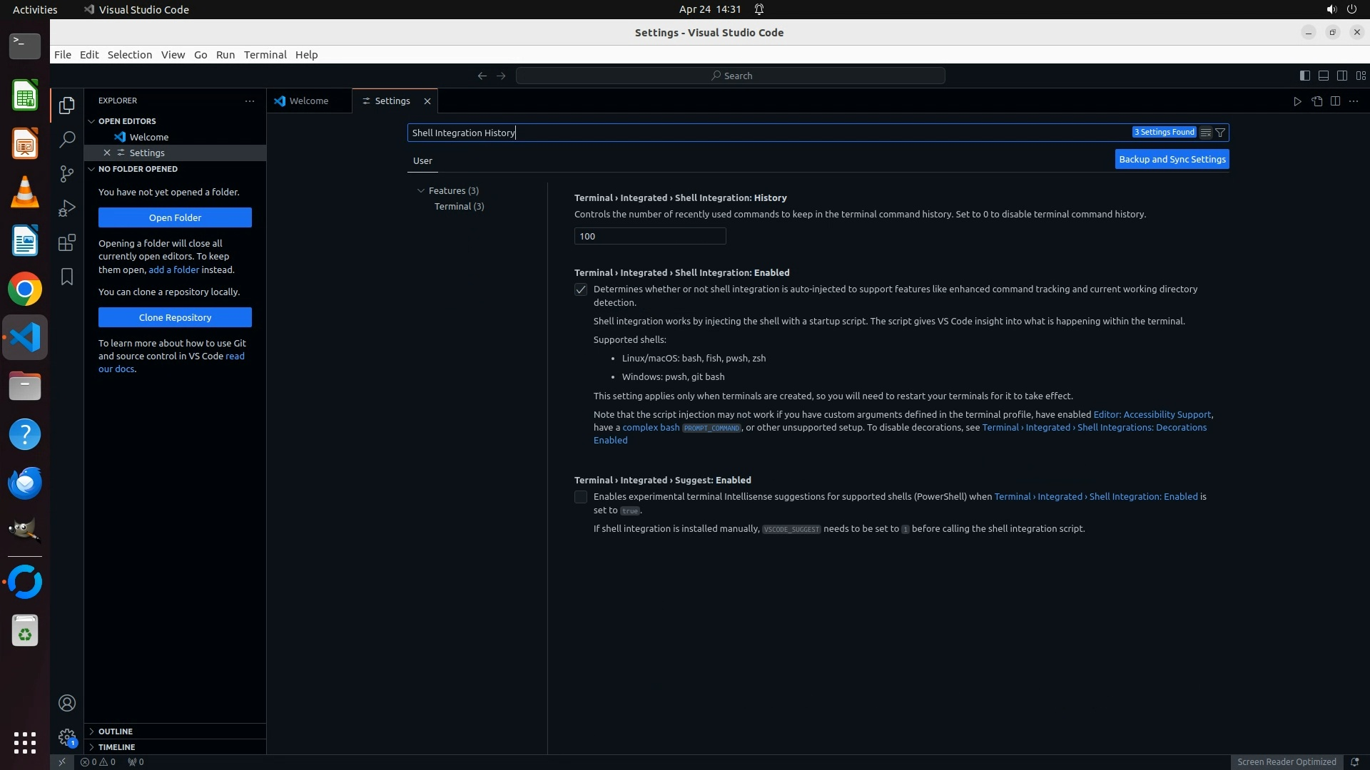Screen dimensions: 1370x770
Task: Open the Run and Debug view
Action: pos(67,208)
